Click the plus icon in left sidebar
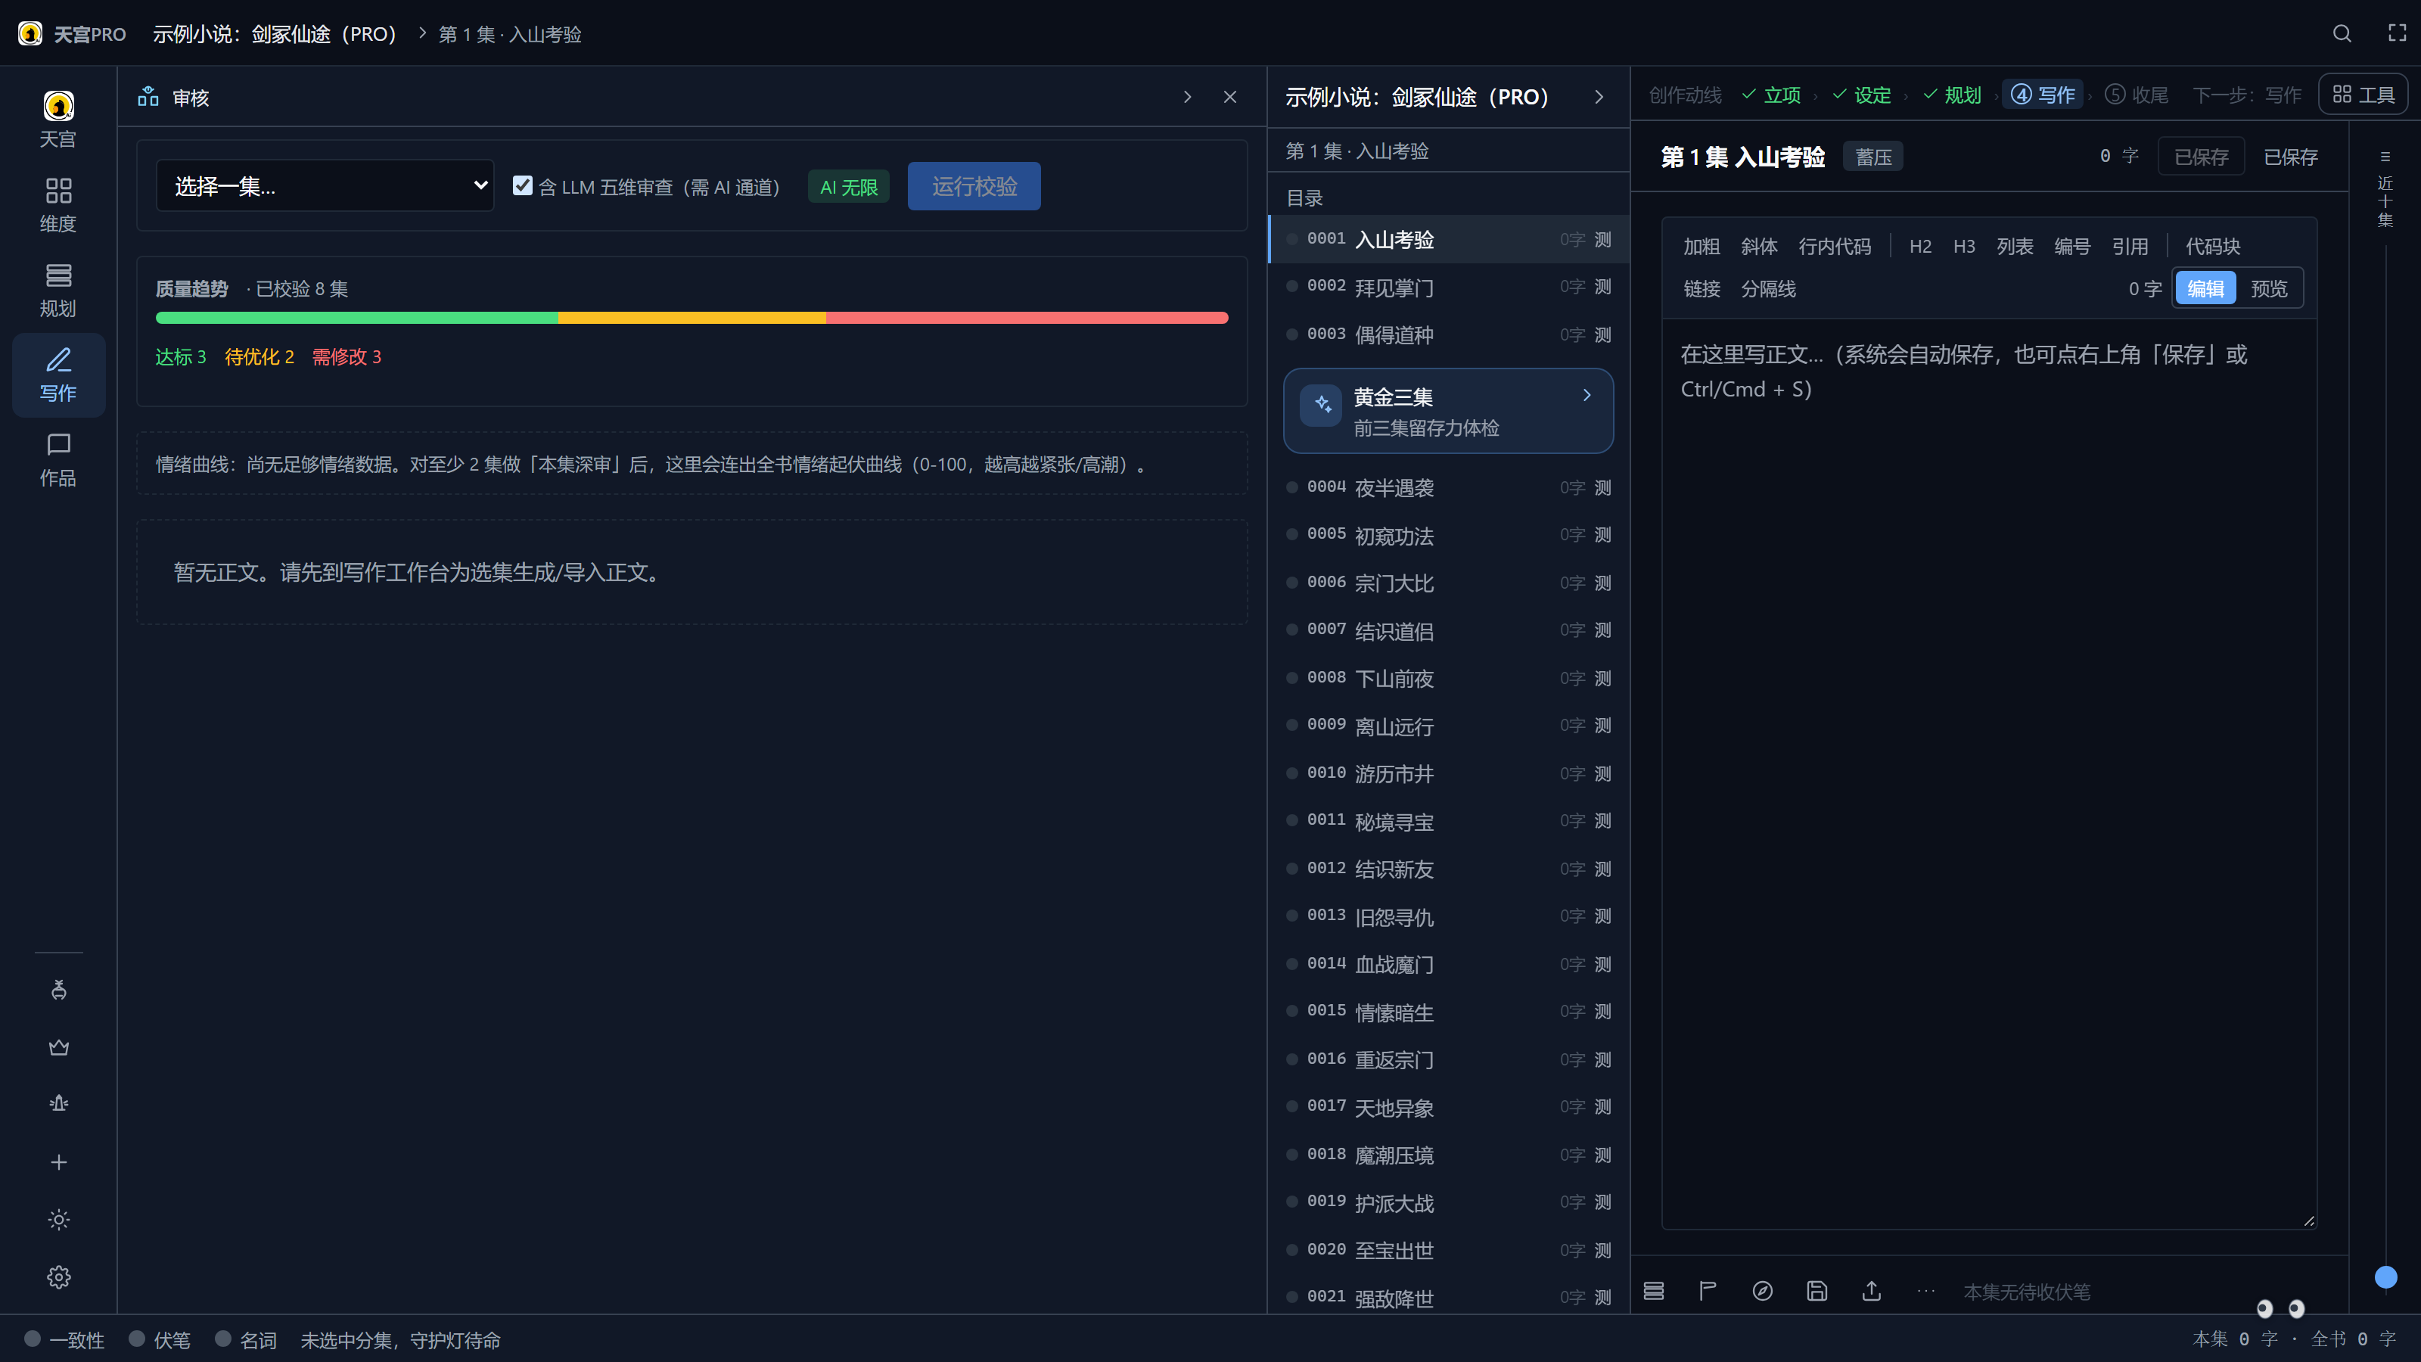 click(59, 1161)
